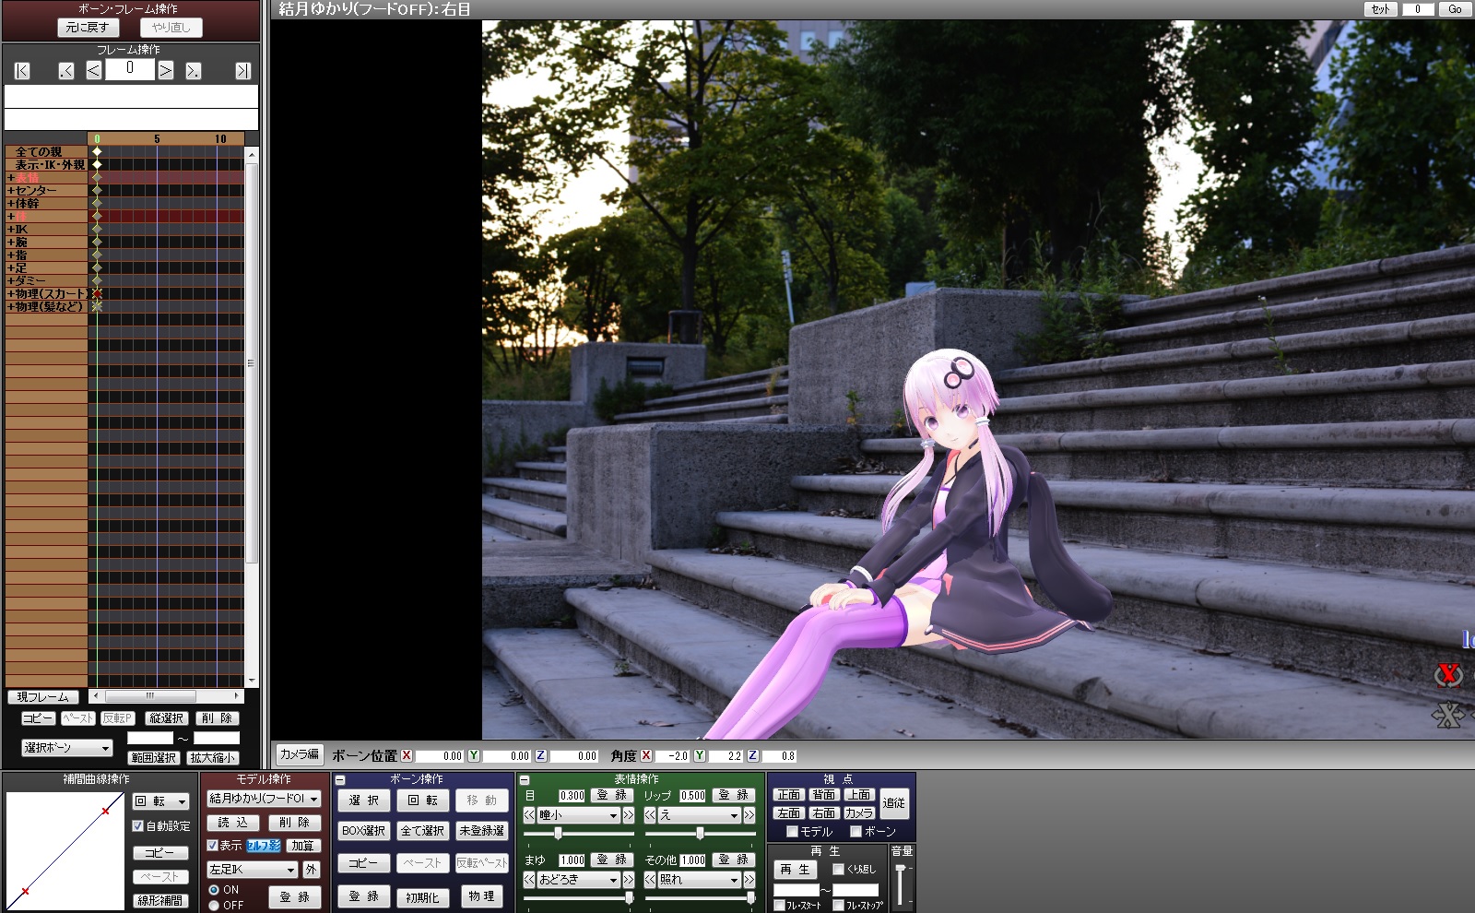Enable the モデル follow checkbox in 視点

pos(792,832)
